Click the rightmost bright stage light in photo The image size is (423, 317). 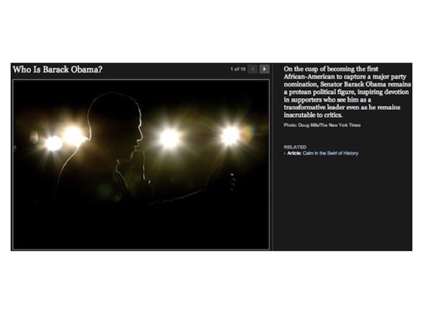click(x=230, y=135)
